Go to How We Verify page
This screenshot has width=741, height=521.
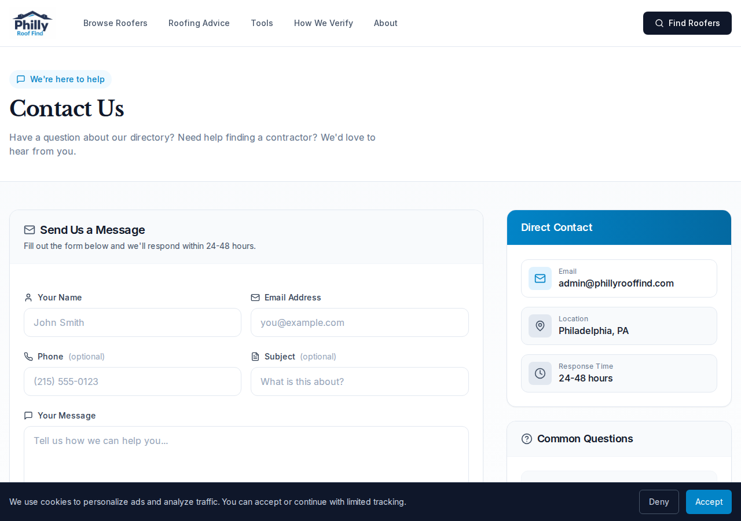click(324, 23)
